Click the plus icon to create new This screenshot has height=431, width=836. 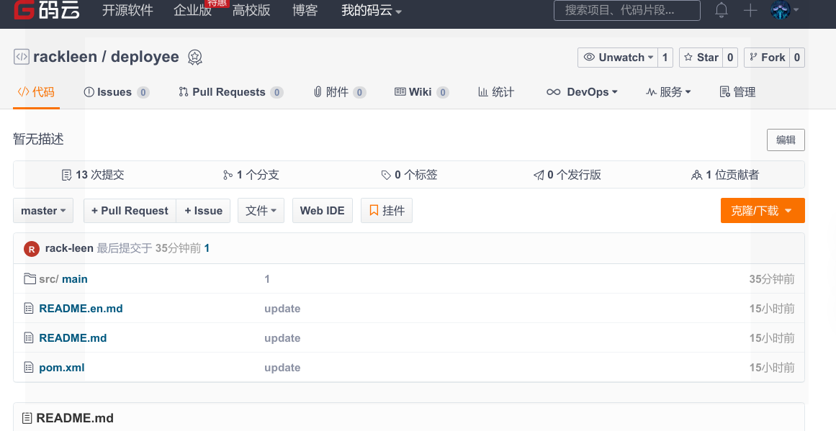[750, 11]
